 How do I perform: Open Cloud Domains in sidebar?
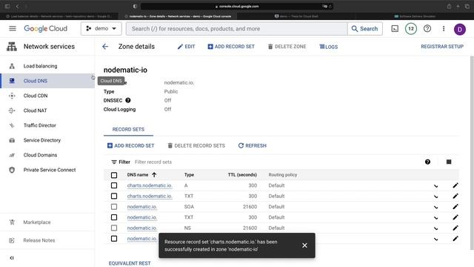(47, 155)
